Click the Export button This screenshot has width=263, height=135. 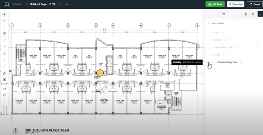tap(255, 4)
